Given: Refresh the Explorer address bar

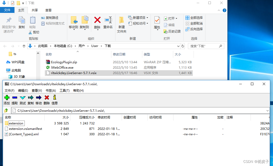Looking at the screenshot, I should click(x=183, y=46).
